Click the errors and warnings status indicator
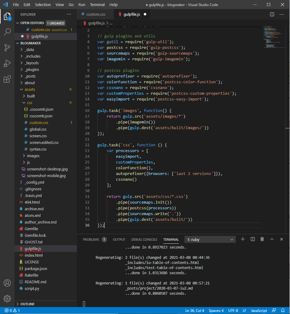Screen dimensions: 290x314 pos(12,310)
